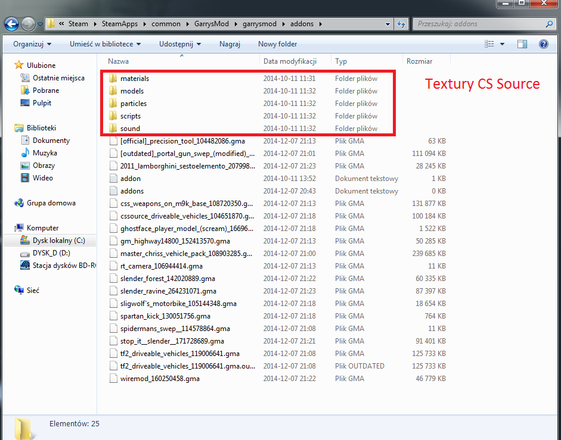Click SteamApps in the address breadcrumb
The image size is (561, 440).
click(119, 24)
